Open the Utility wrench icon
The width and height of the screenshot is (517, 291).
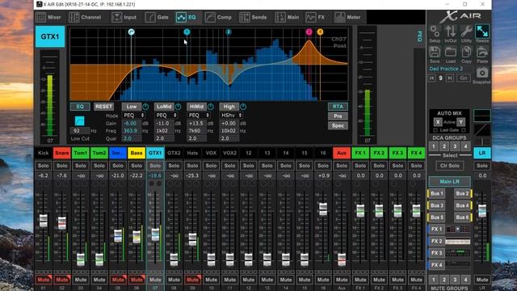tap(466, 32)
